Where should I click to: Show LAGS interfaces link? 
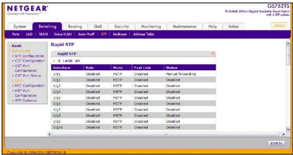(68, 61)
